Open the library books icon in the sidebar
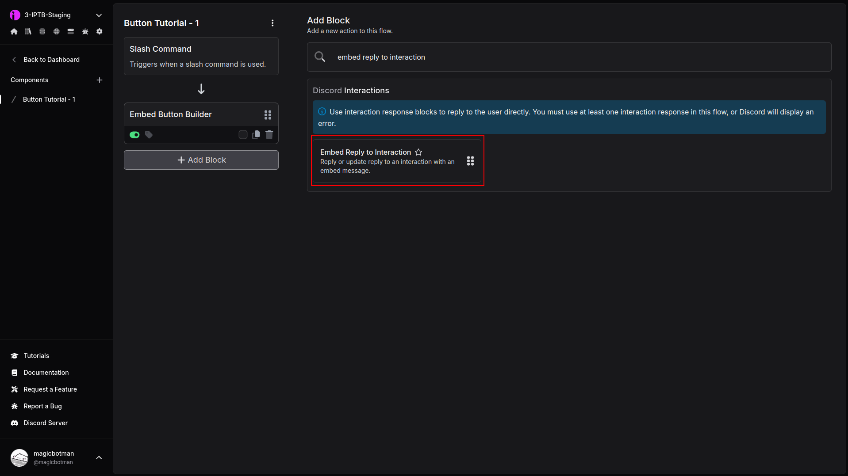 (x=28, y=31)
